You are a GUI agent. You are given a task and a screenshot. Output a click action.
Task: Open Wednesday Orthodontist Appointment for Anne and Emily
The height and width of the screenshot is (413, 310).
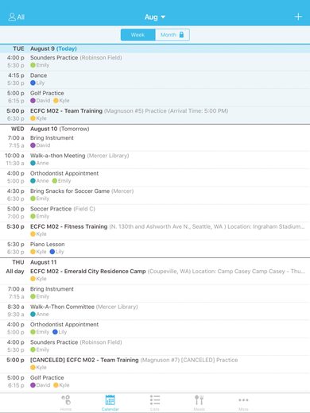(155, 177)
